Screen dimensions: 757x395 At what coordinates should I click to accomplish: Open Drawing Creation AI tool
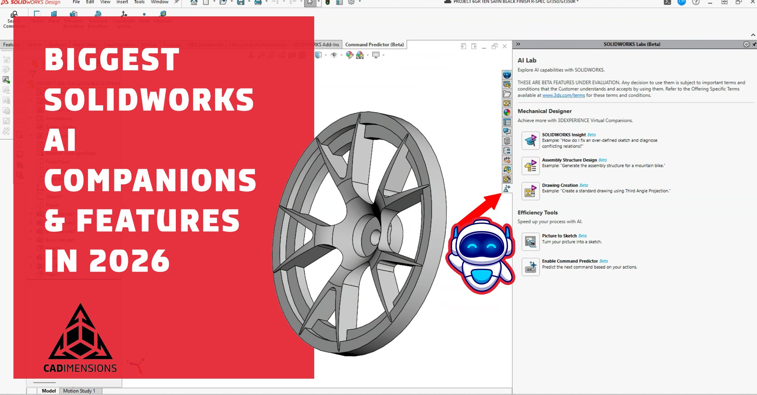(530, 191)
